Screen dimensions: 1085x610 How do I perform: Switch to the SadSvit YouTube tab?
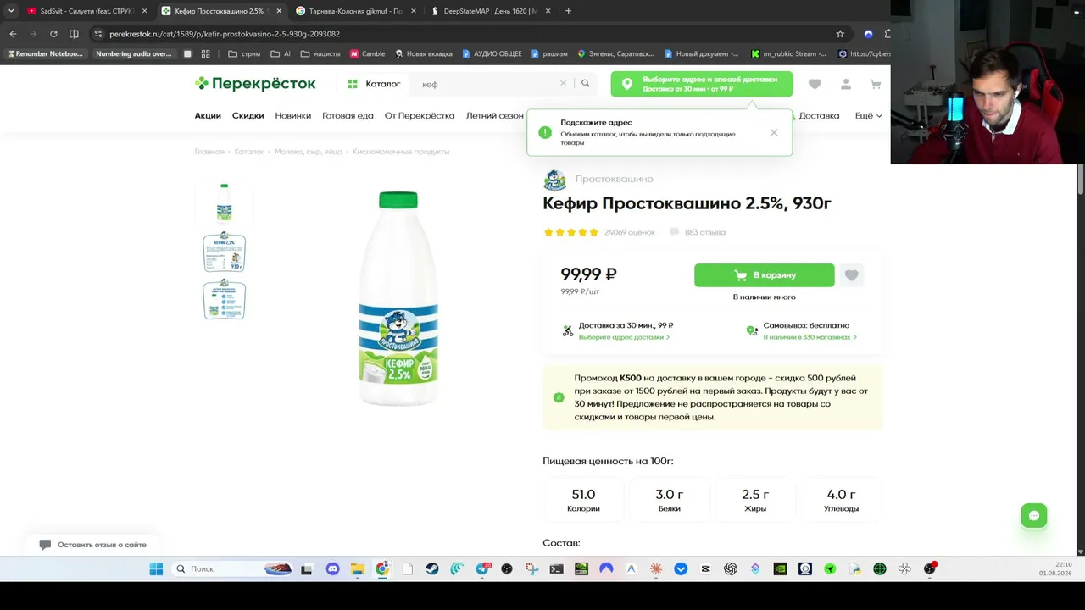pyautogui.click(x=86, y=11)
